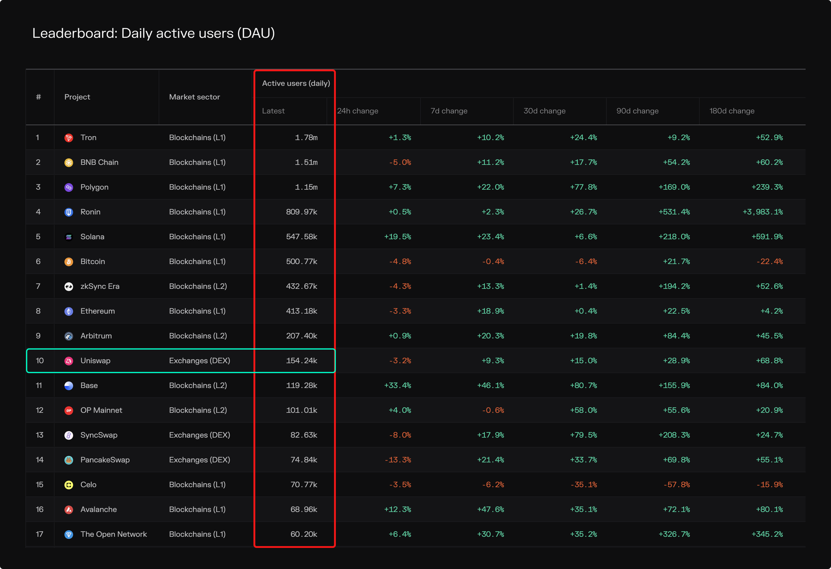Open the zkSync Era project page

coord(100,286)
